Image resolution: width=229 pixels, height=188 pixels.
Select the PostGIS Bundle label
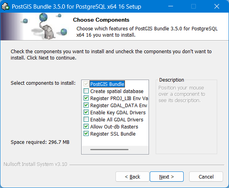pyautogui.click(x=107, y=84)
